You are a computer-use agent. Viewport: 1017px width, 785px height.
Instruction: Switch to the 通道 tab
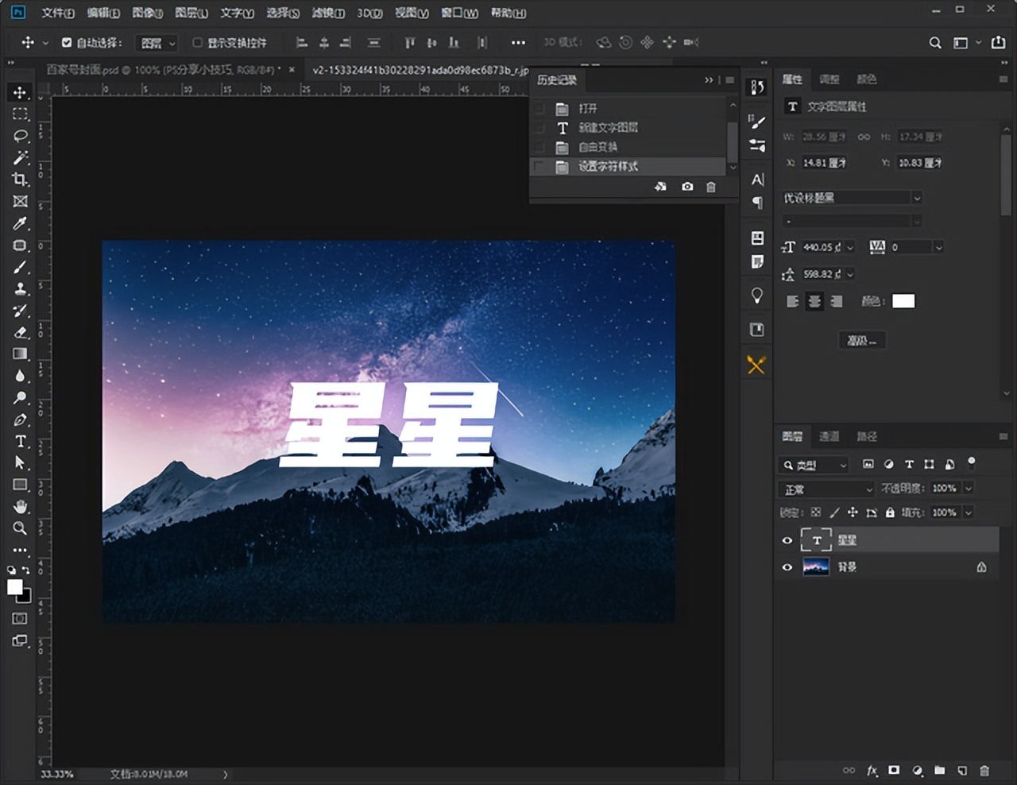(829, 436)
